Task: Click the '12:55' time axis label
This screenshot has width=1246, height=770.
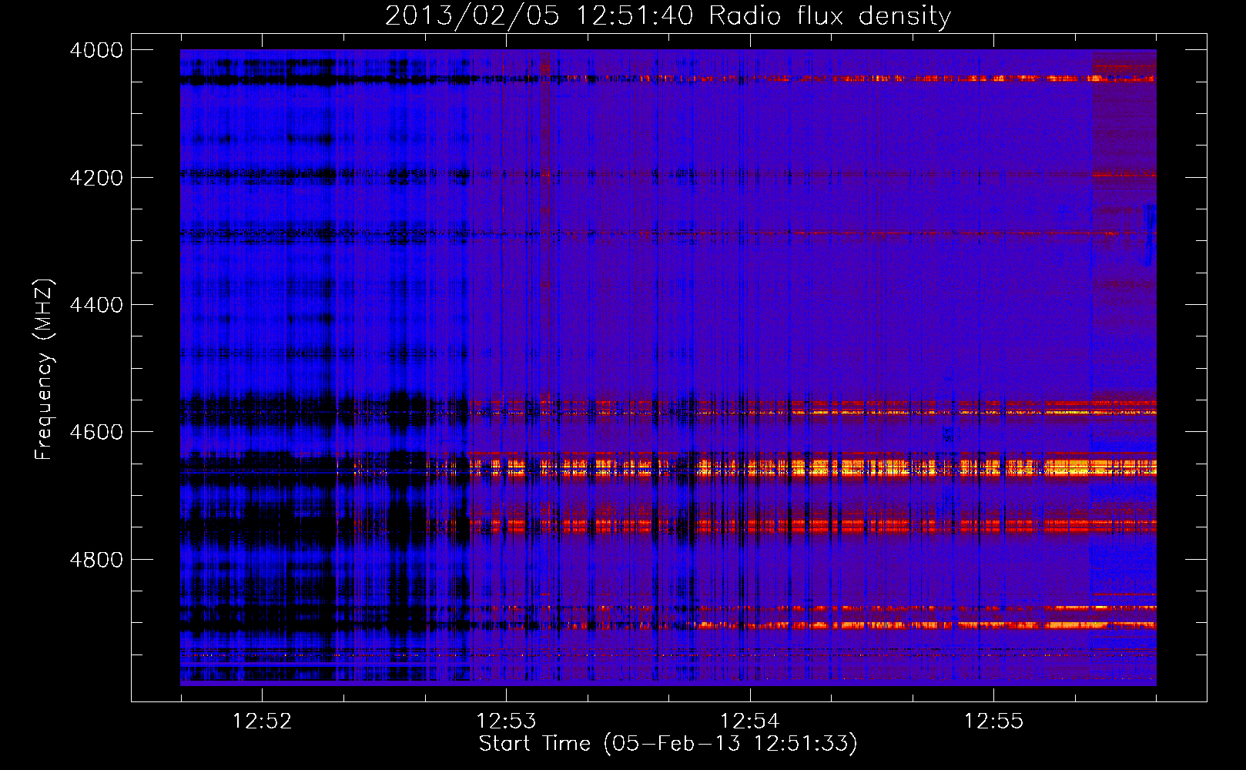Action: (x=993, y=721)
